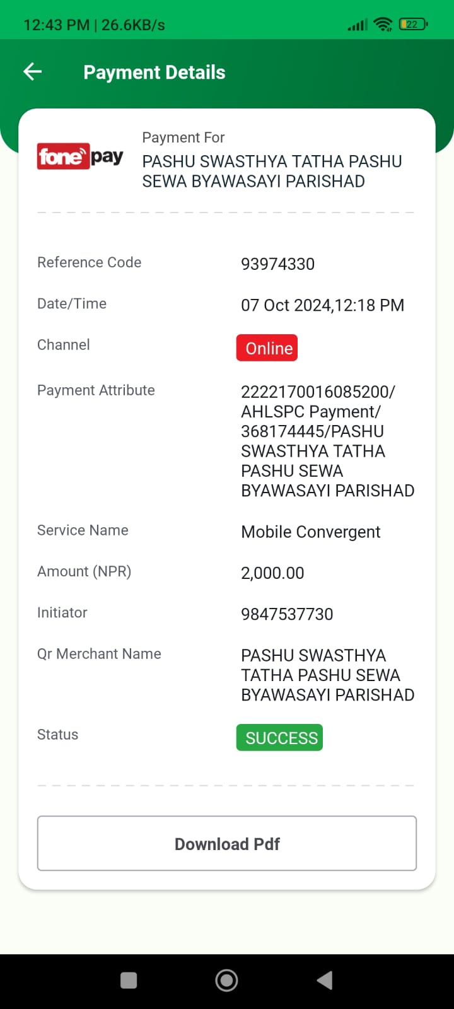Tap the green SUCCESS status badge

(279, 738)
